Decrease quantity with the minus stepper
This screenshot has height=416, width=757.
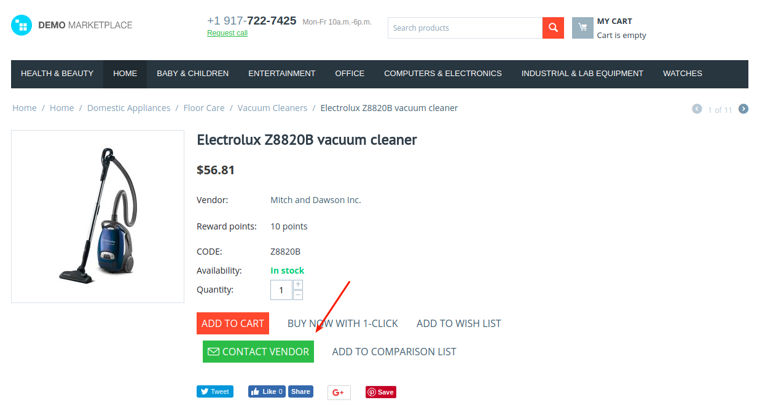pos(298,295)
